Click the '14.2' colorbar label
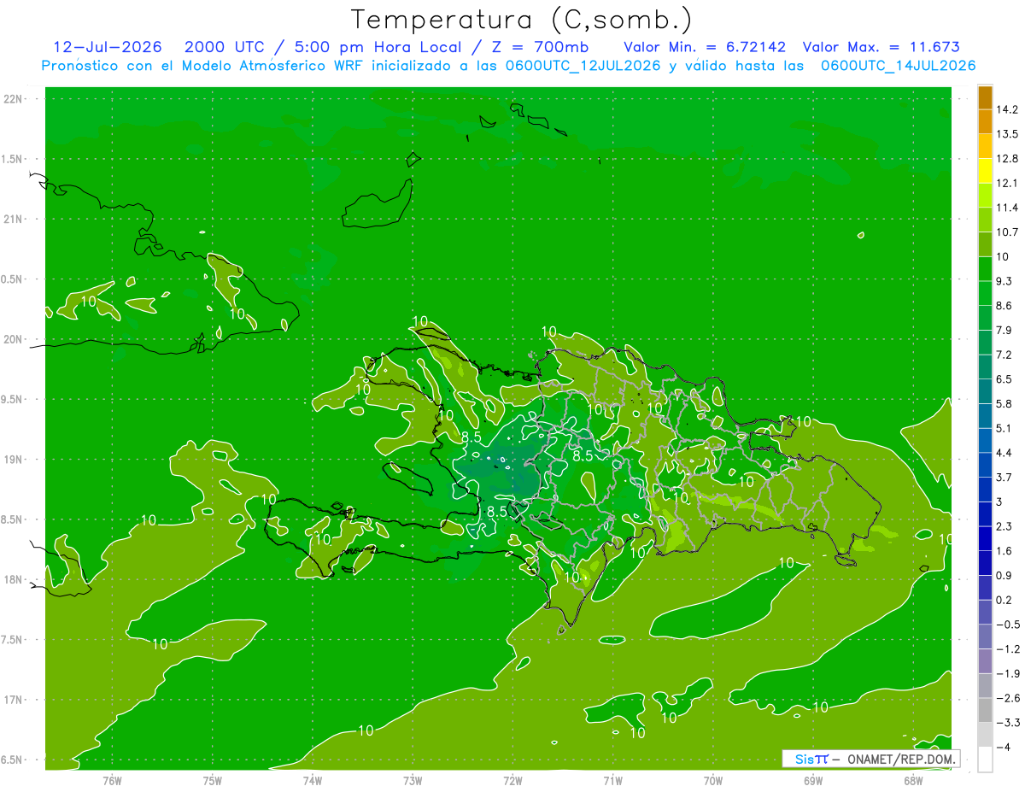 pos(1008,109)
